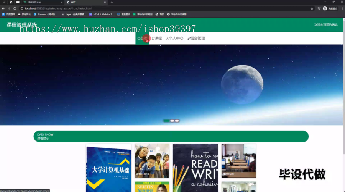
Task: Open the reading list icon beside the star
Action: point(319,8)
